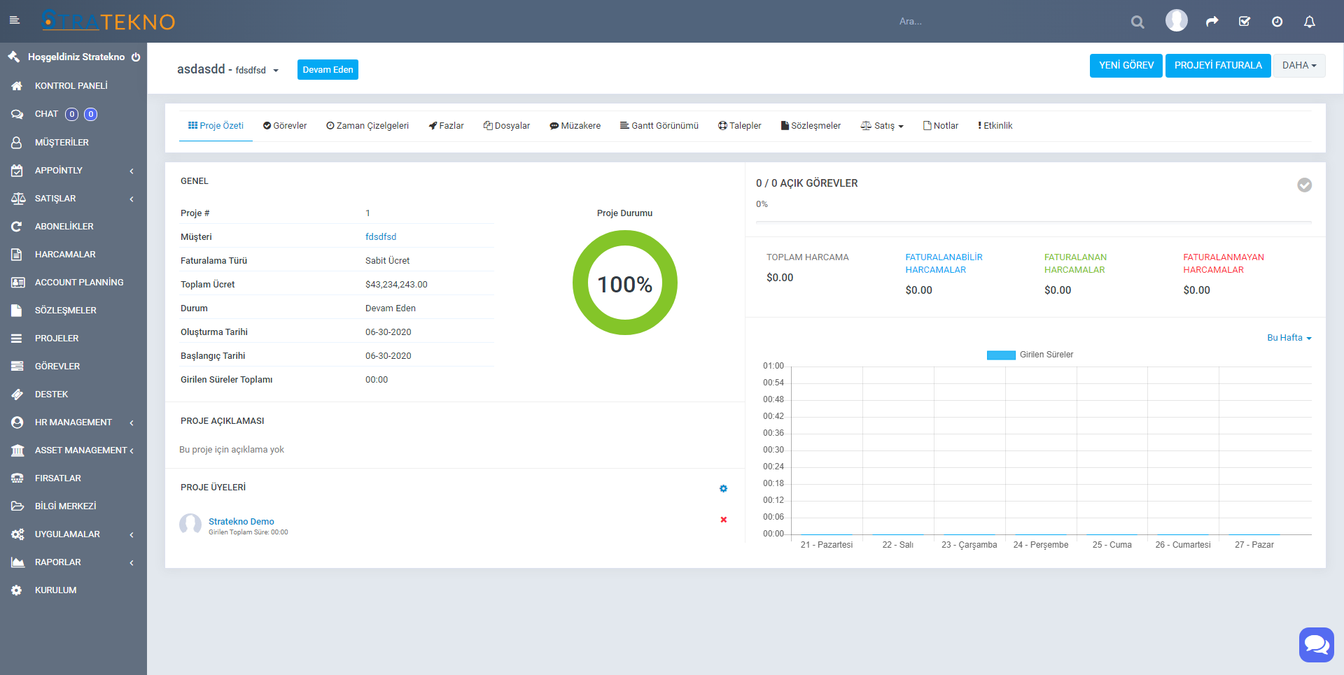Click the Abonelikler refresh icon

(x=17, y=227)
